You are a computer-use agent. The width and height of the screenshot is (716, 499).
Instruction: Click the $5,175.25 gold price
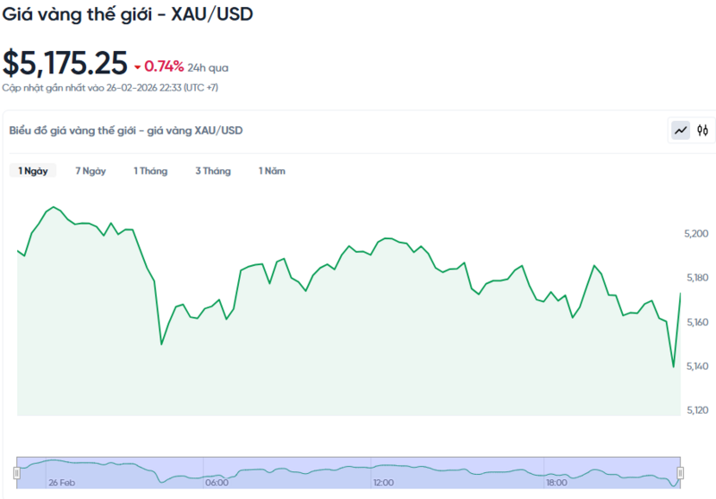tap(64, 63)
